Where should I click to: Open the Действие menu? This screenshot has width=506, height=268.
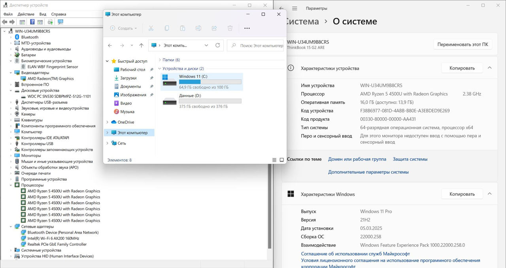point(26,14)
